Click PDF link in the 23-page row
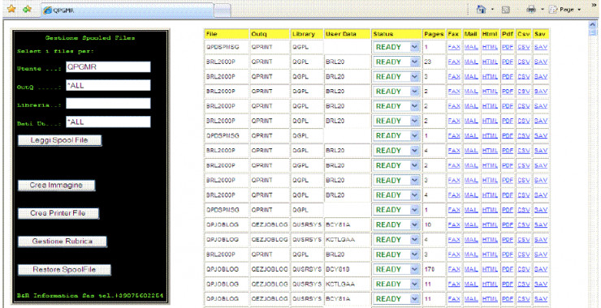Image resolution: width=601 pixels, height=308 pixels. click(508, 62)
